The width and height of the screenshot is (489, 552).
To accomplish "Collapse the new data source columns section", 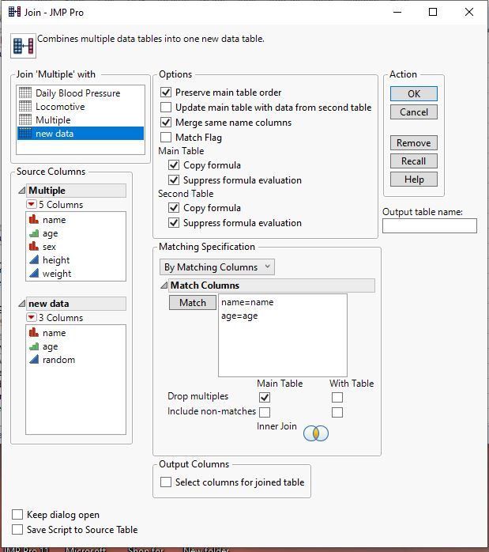I will point(22,303).
